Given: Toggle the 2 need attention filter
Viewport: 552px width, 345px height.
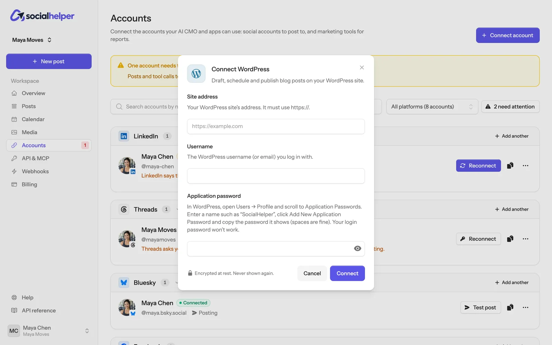Looking at the screenshot, I should pos(511,107).
